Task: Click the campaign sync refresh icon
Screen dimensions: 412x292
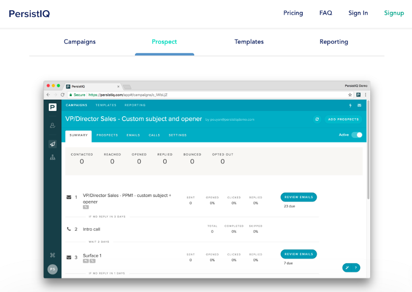Action: coord(317,119)
